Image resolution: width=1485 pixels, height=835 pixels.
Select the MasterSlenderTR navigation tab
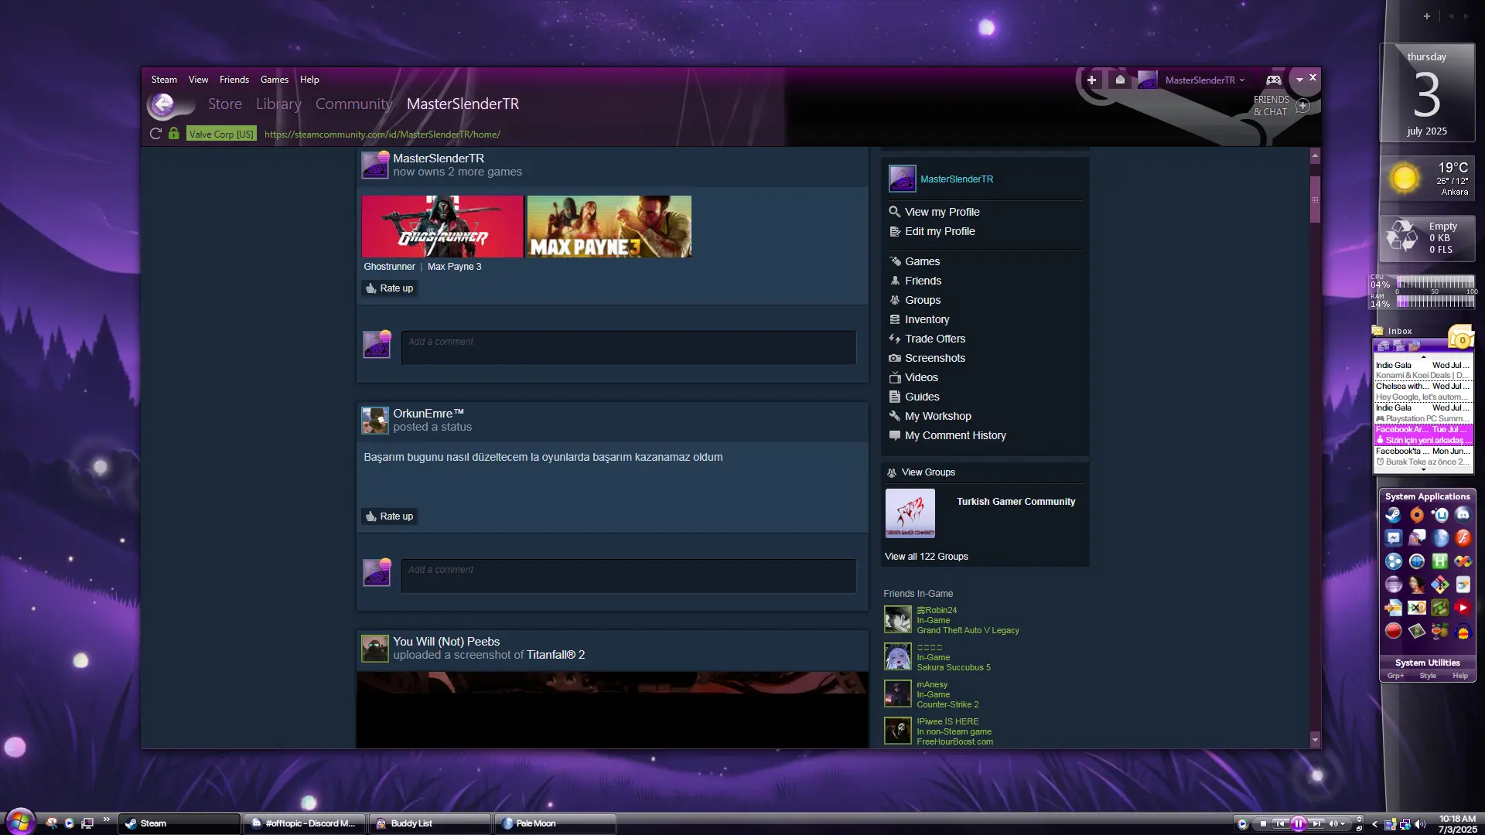point(463,104)
